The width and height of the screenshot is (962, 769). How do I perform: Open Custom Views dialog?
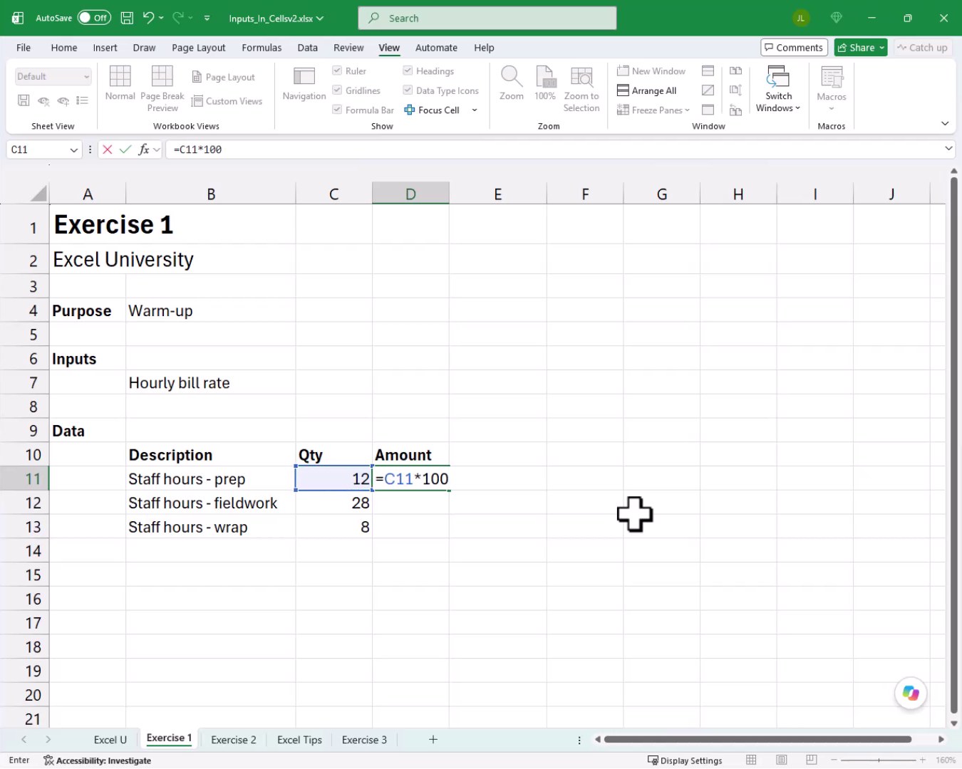click(x=227, y=101)
